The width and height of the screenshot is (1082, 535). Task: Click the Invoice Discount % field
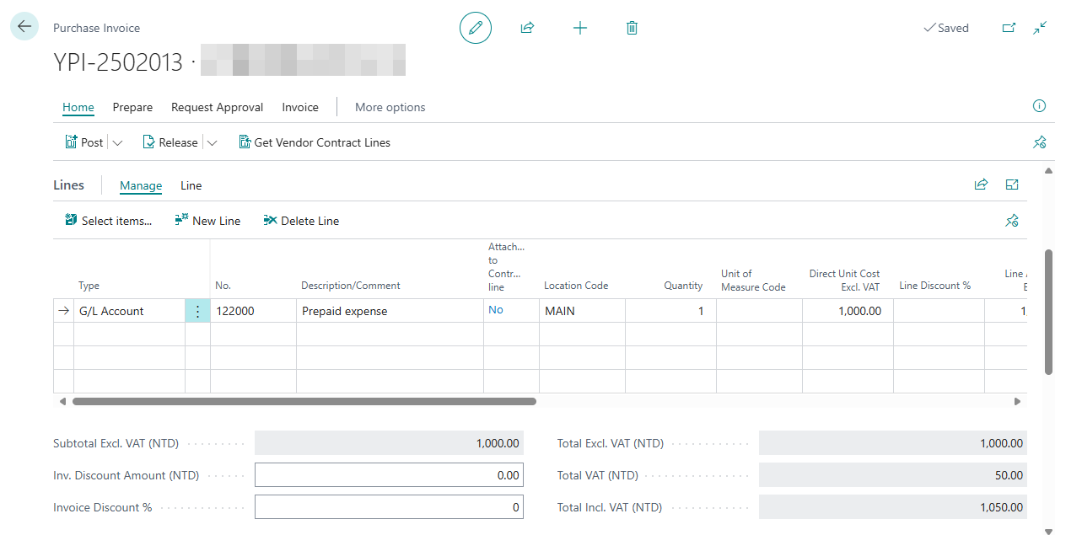point(389,507)
